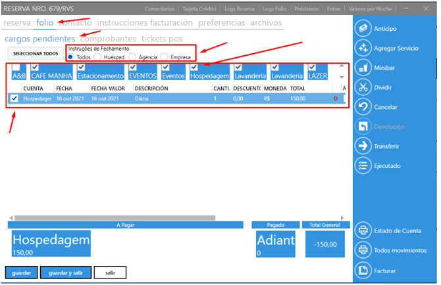441x285 pixels.
Task: Switch to the comprobantes tab
Action: 108,39
